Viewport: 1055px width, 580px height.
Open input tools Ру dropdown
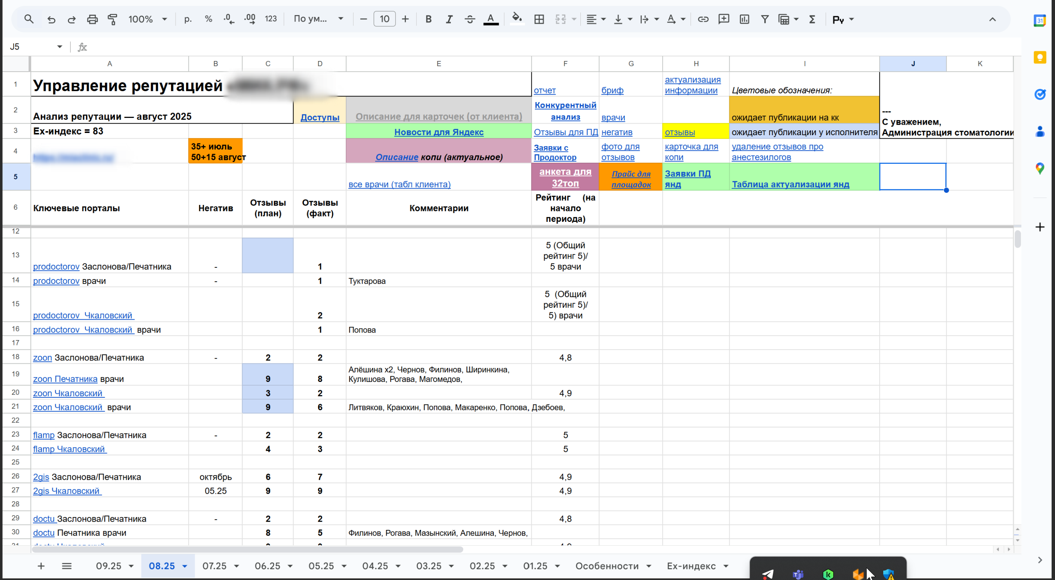(843, 19)
